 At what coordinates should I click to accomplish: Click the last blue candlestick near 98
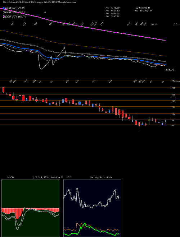point(166,121)
